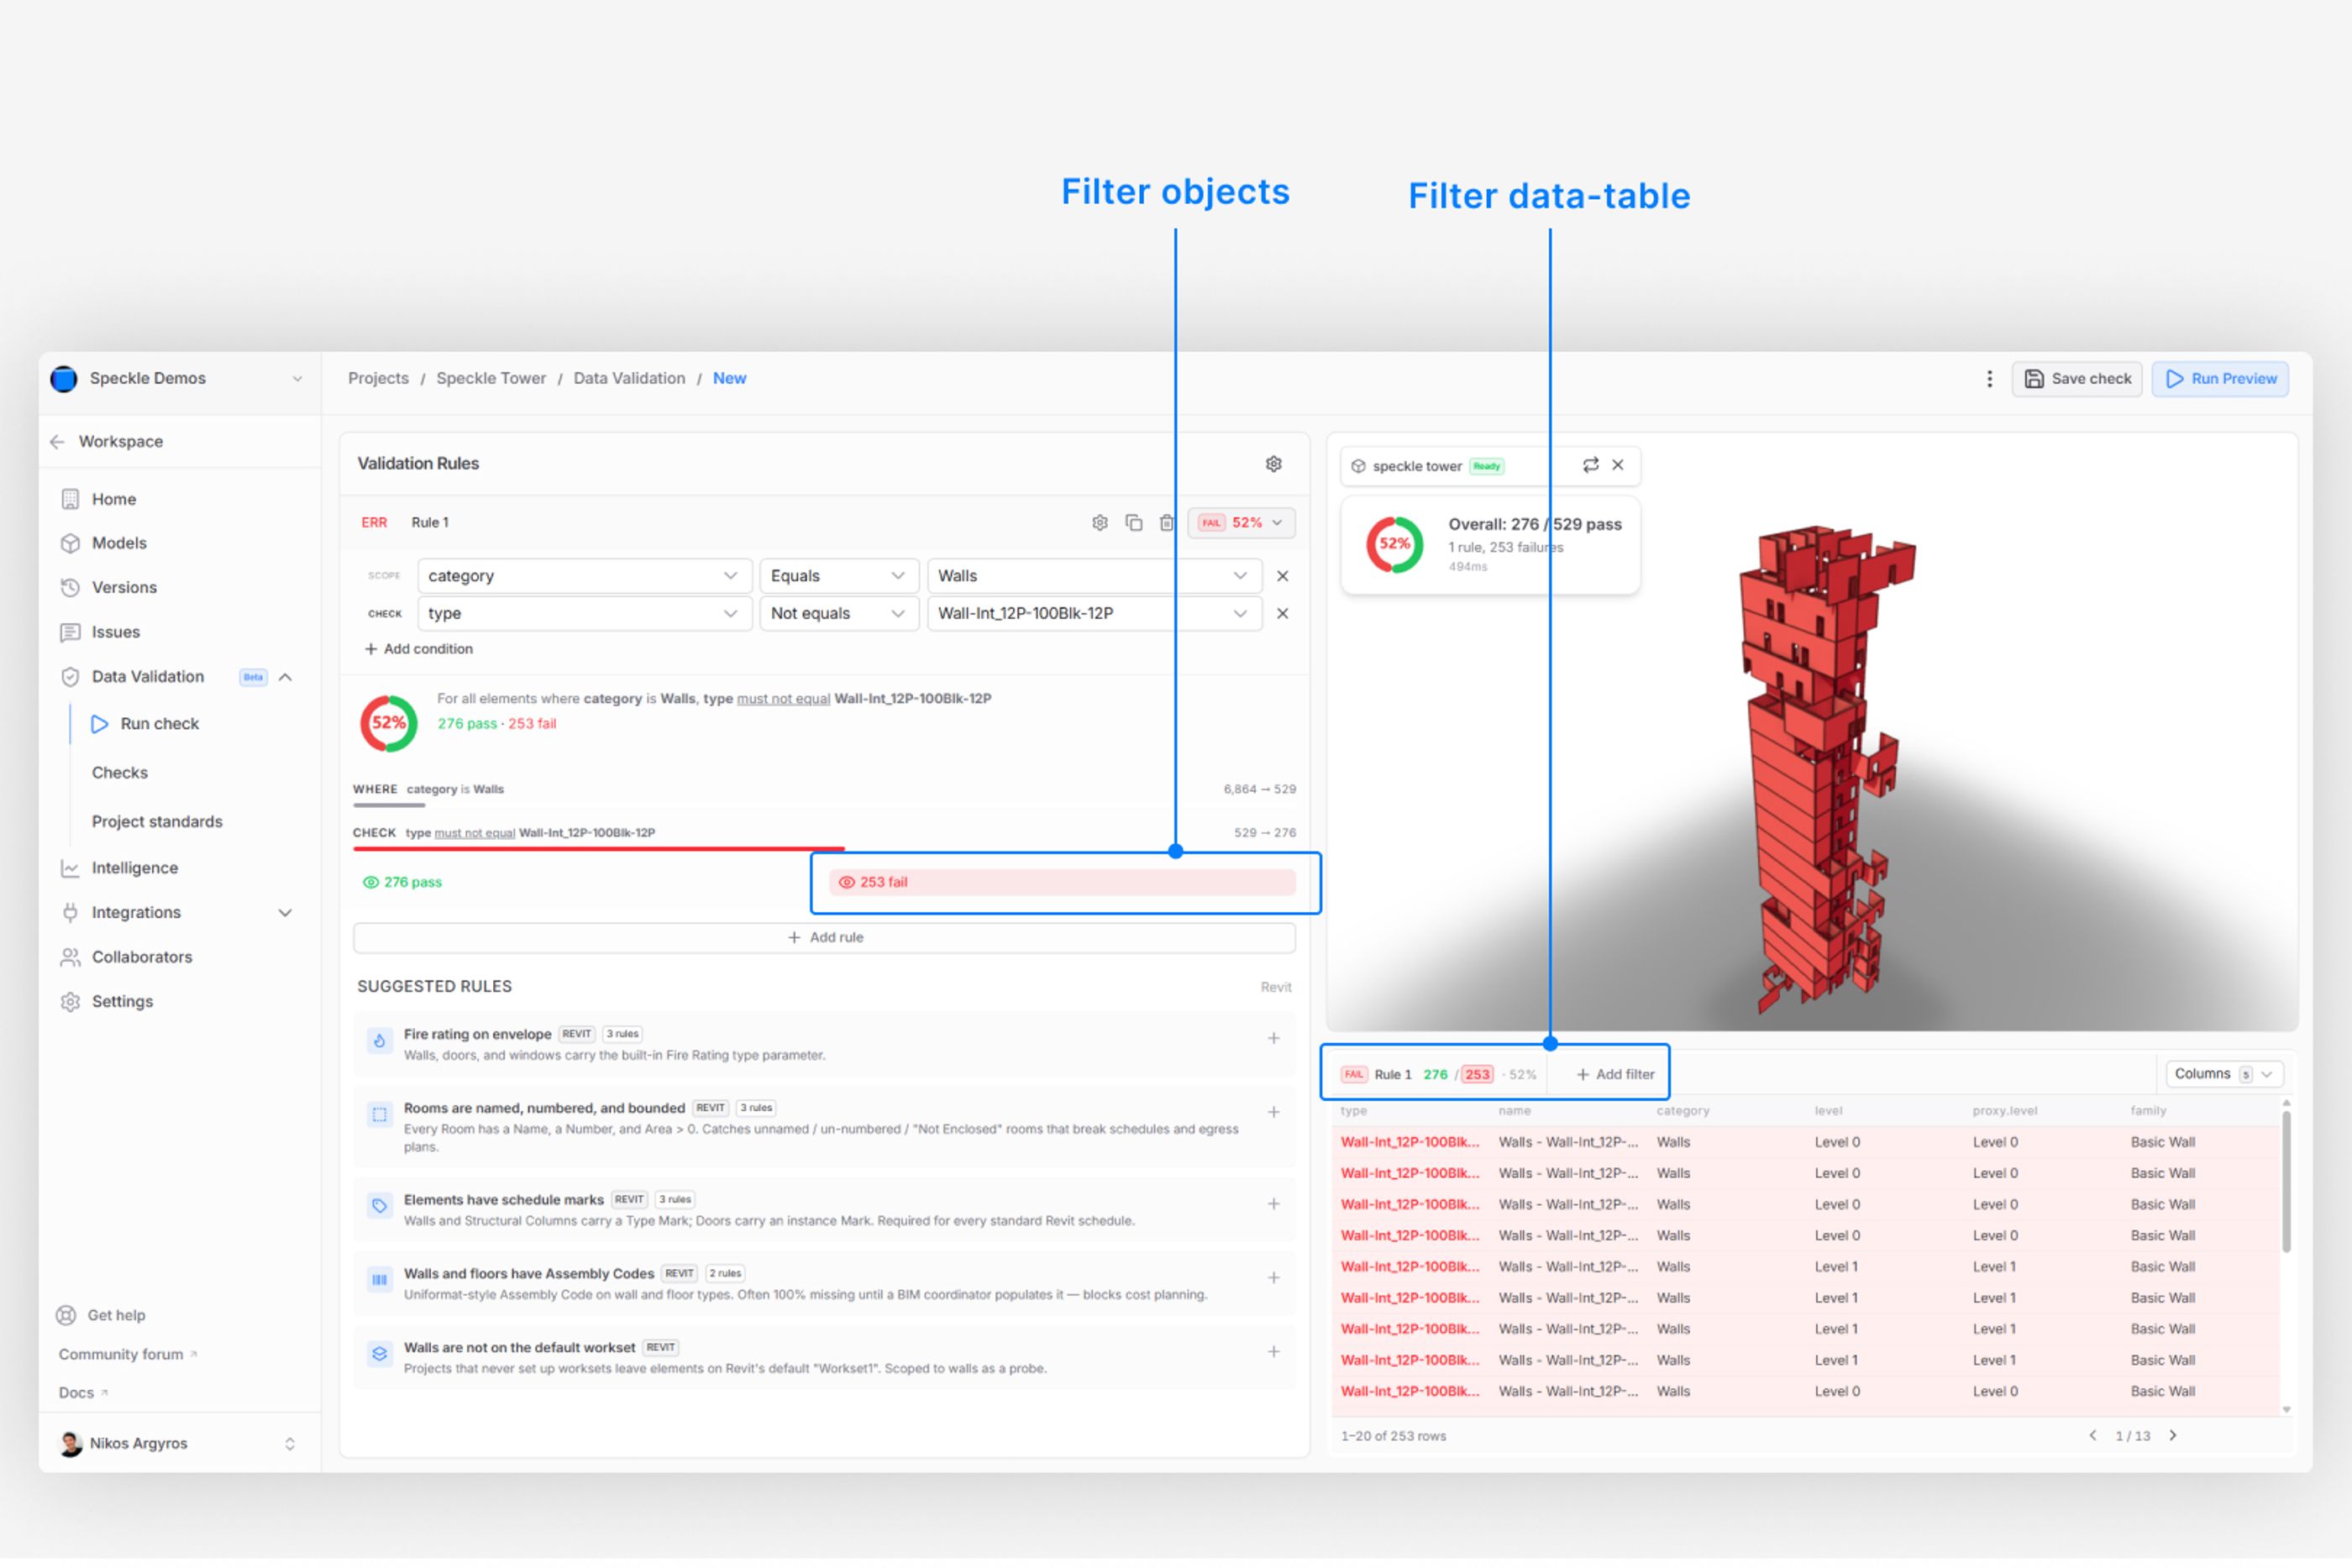Open Nikos Argyros user menu
The width and height of the screenshot is (2352, 1568).
pos(179,1444)
